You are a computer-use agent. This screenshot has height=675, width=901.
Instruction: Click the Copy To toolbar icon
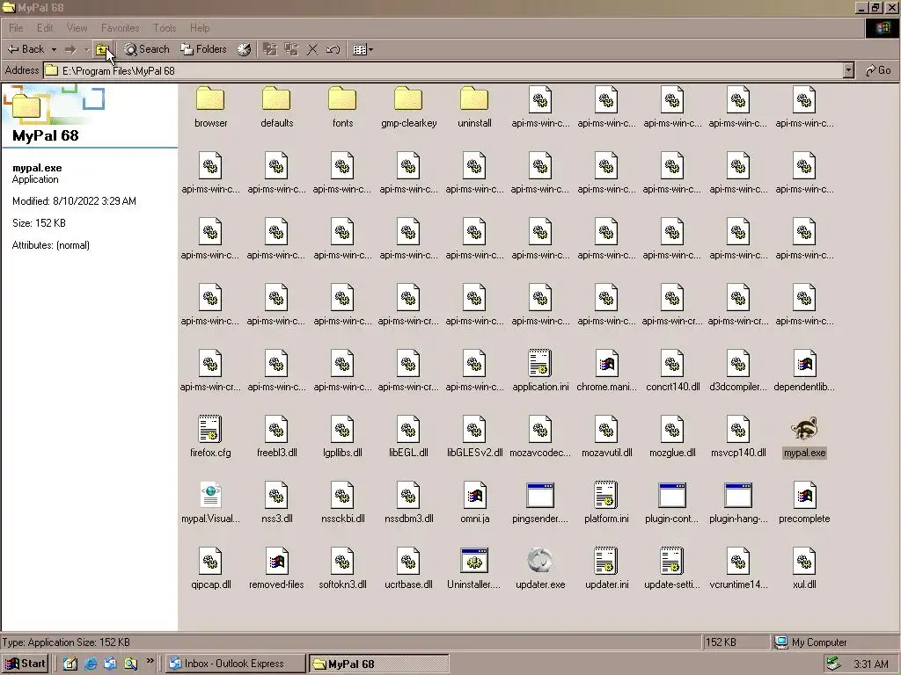(291, 49)
